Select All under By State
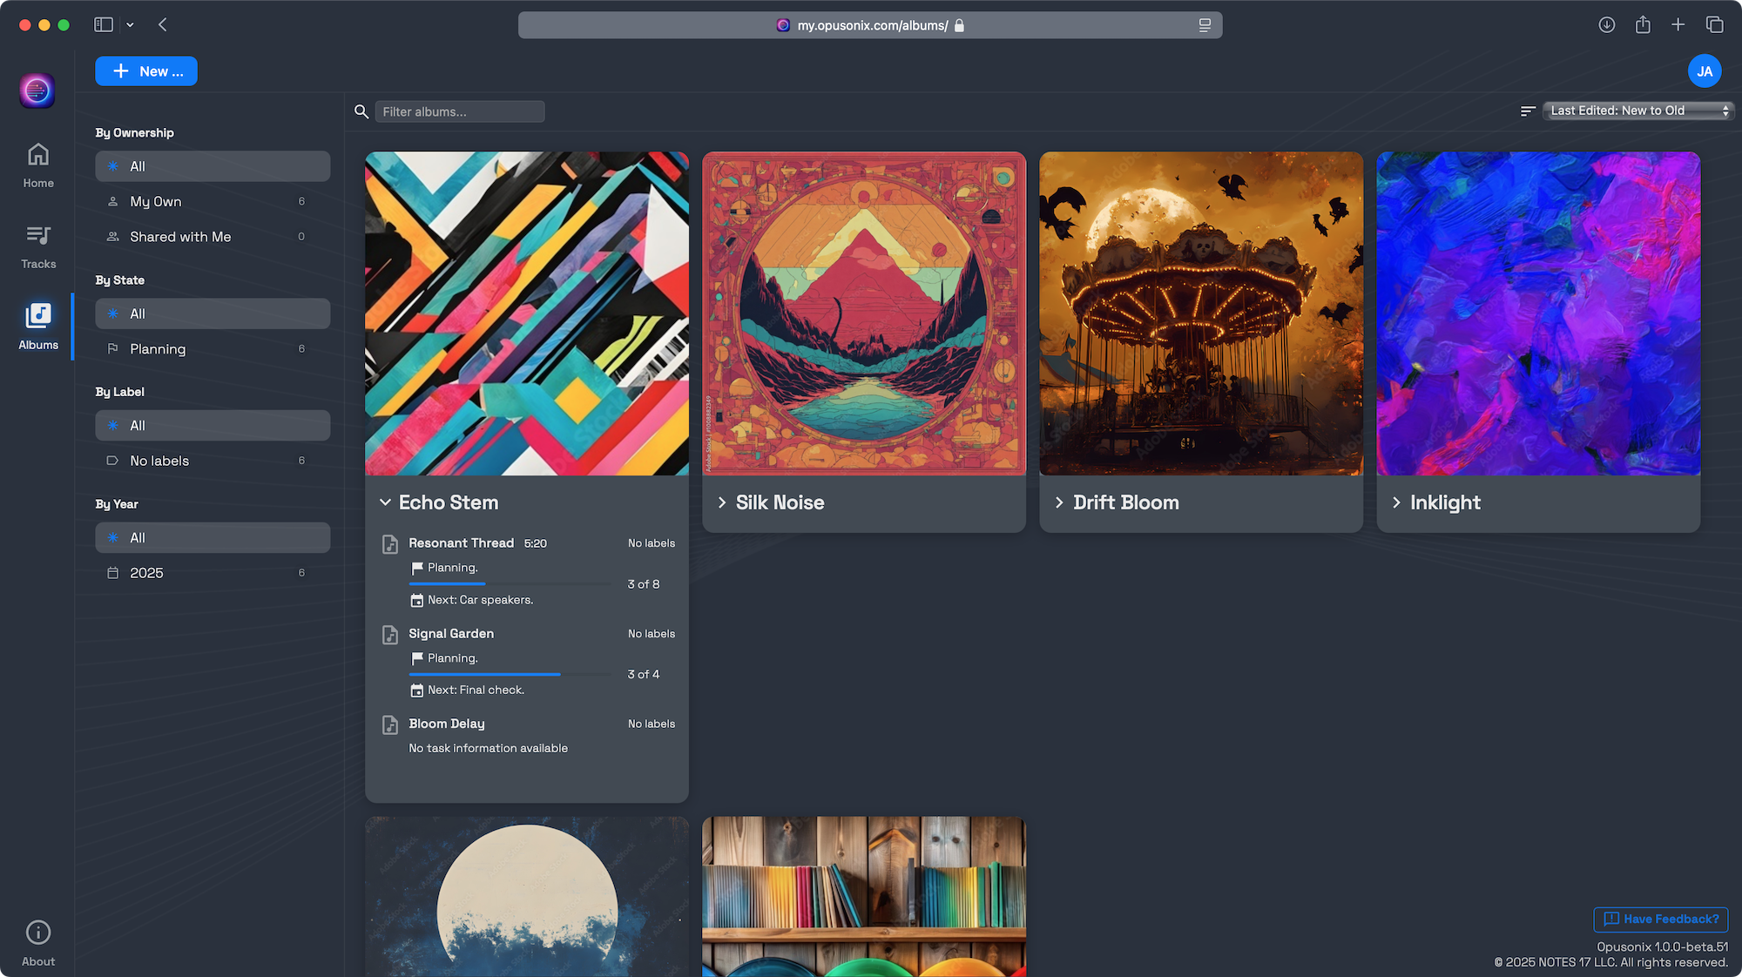Image resolution: width=1742 pixels, height=977 pixels. click(213, 313)
